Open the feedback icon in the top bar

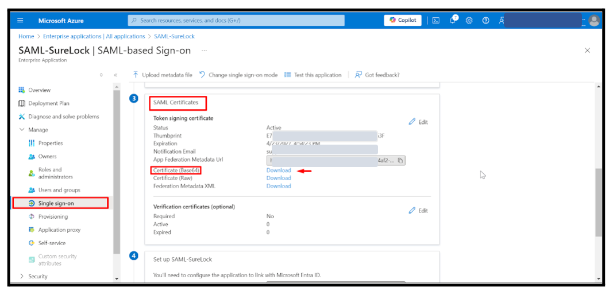pyautogui.click(x=502, y=21)
